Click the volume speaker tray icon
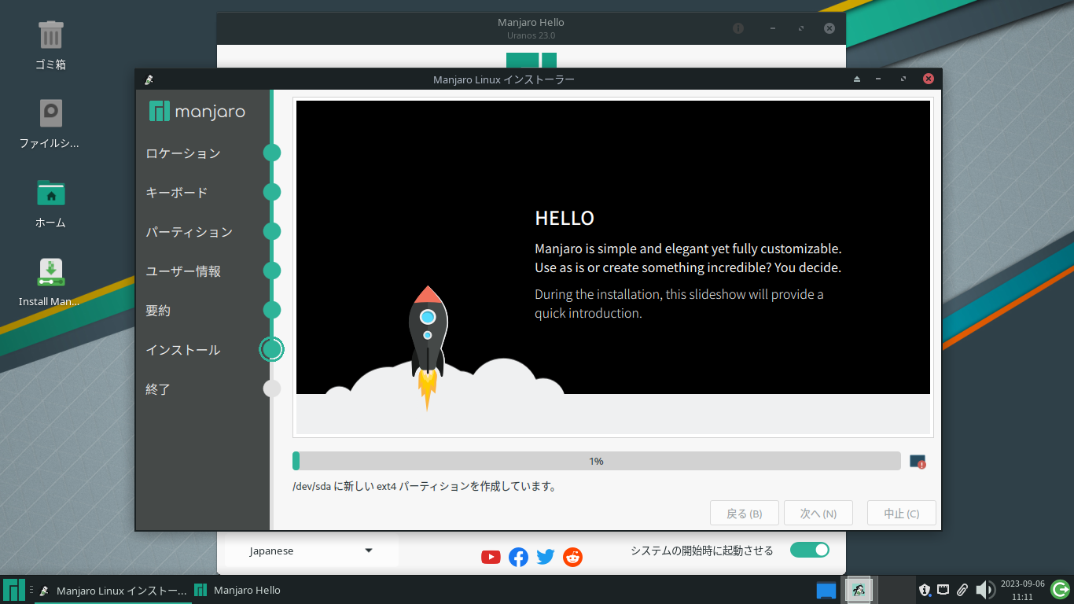The image size is (1074, 604). click(984, 590)
